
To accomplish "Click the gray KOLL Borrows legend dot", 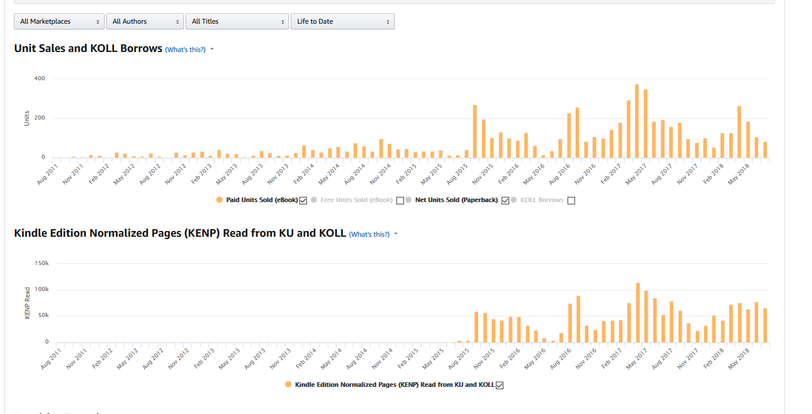I will coord(514,200).
